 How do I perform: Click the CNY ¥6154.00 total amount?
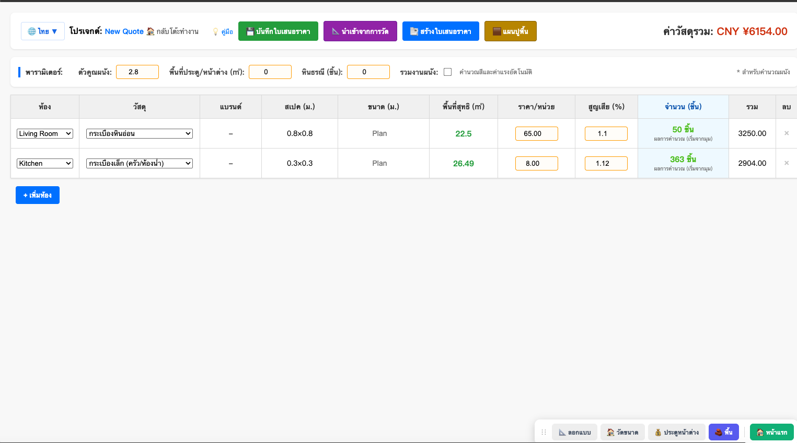tap(752, 31)
